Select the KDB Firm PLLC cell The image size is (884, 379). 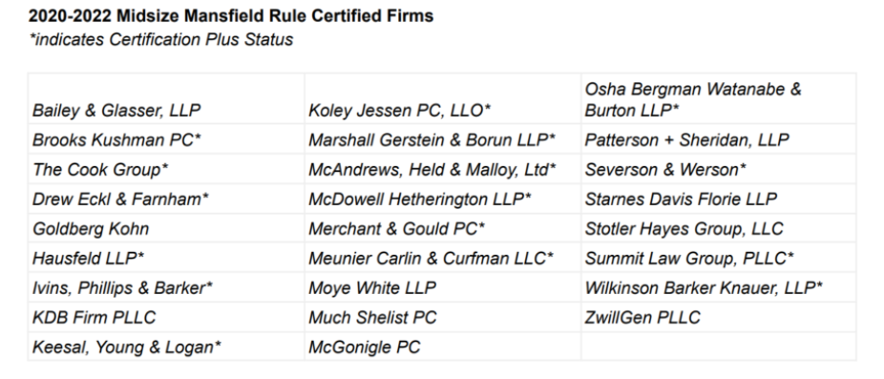[x=166, y=318]
